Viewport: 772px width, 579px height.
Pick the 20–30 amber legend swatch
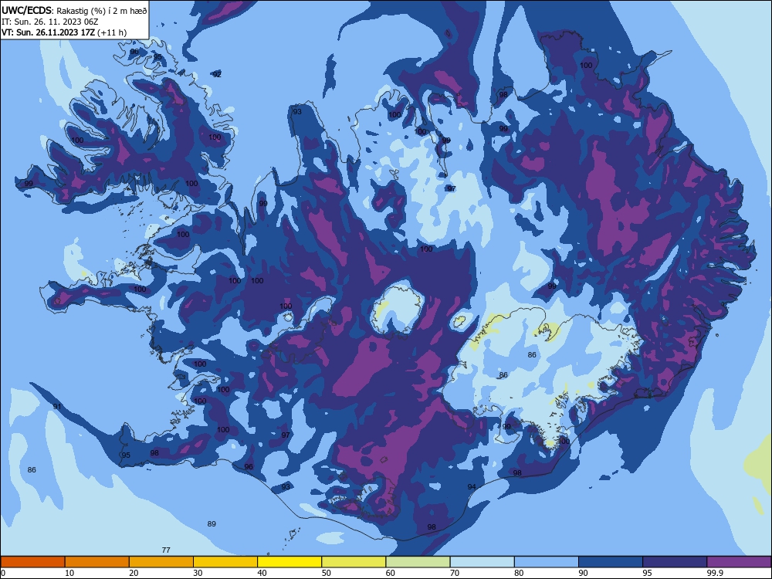coord(161,562)
